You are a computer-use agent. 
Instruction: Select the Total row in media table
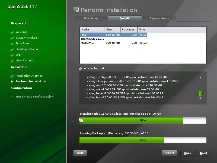pos(113,35)
